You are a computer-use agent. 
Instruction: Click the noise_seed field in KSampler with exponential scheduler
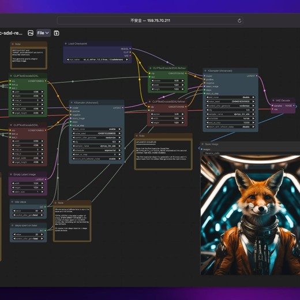coord(96,133)
